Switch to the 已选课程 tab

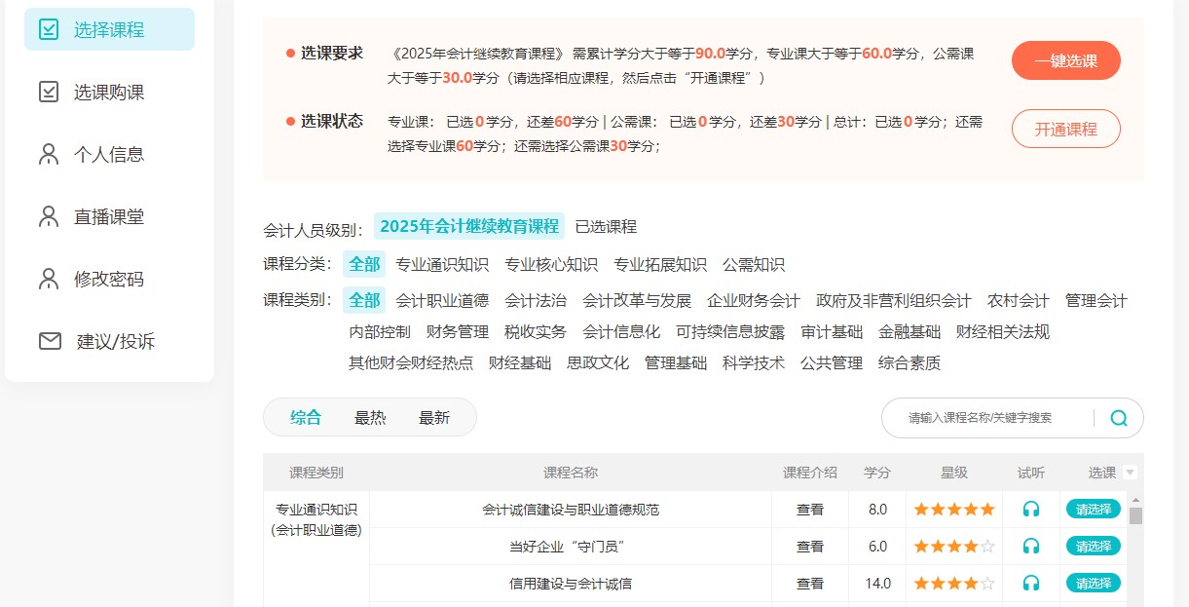[606, 227]
